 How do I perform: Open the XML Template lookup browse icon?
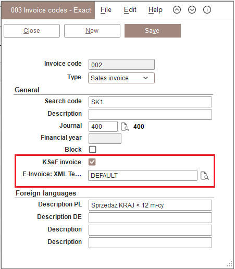(x=204, y=176)
